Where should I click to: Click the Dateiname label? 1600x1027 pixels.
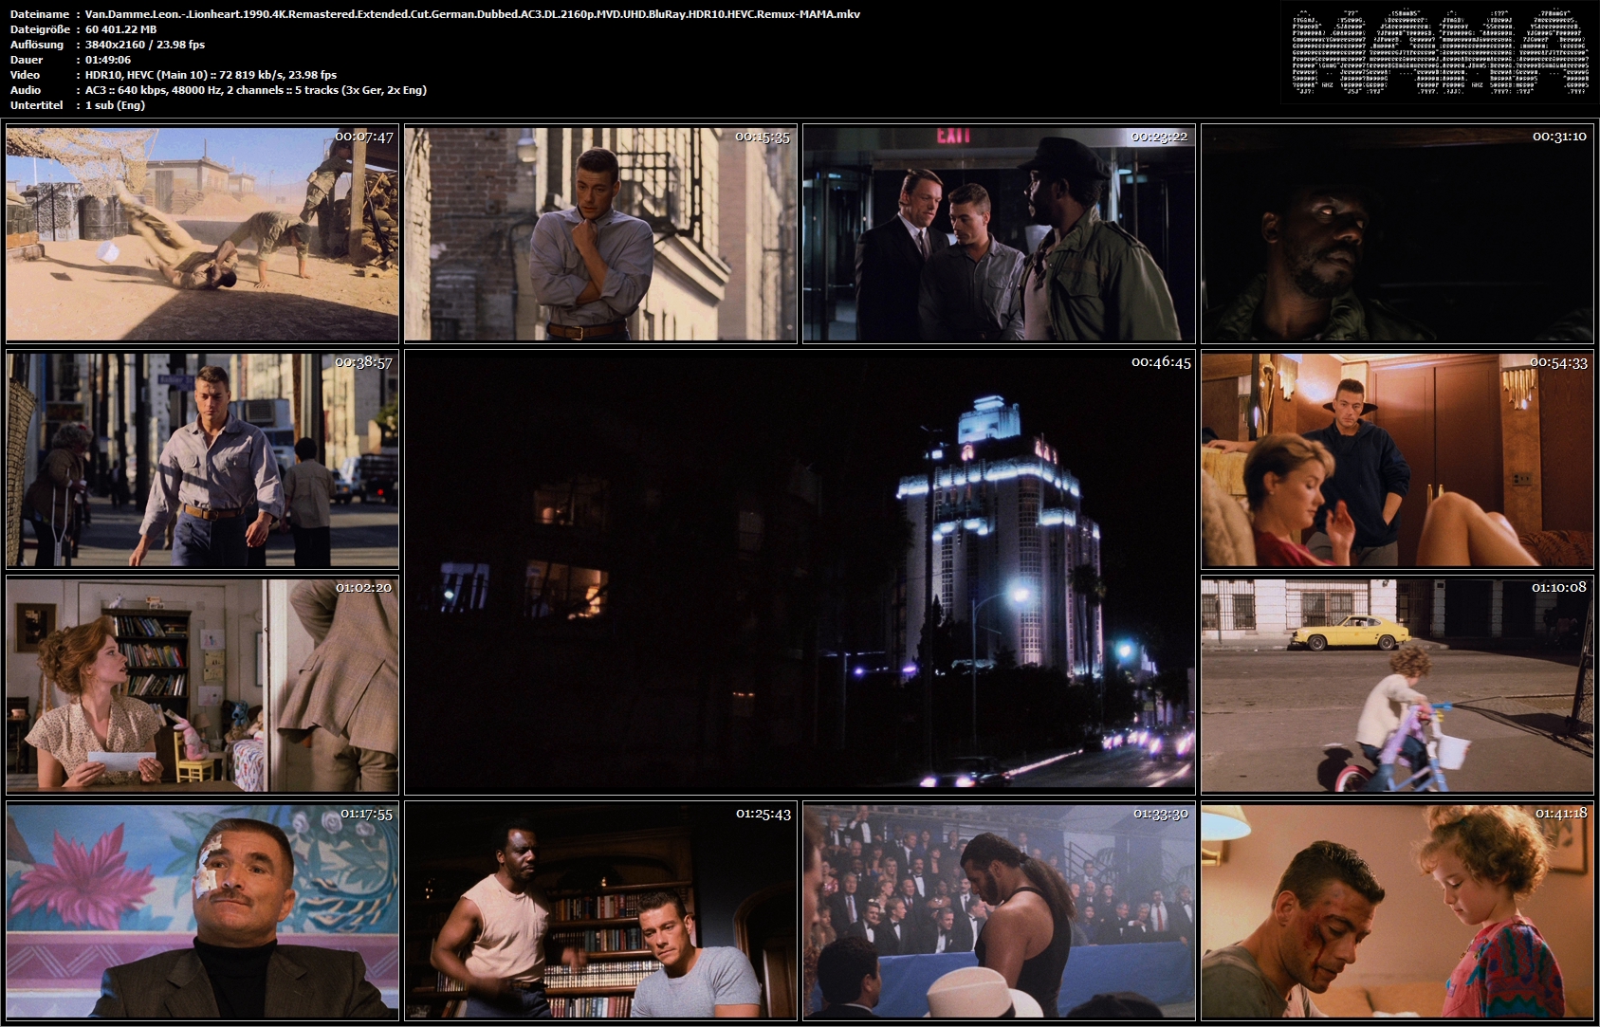tap(39, 14)
